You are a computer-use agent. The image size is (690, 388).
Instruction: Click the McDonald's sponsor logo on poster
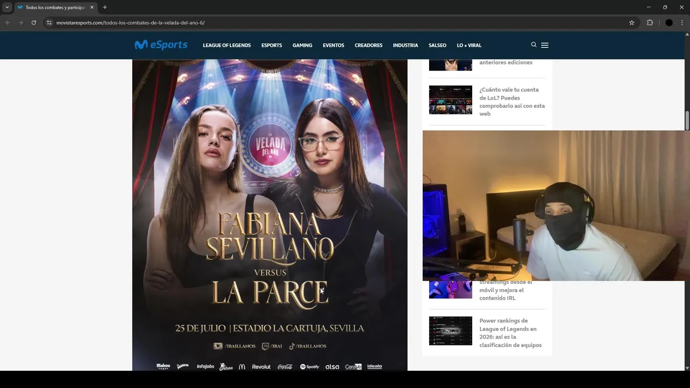click(x=242, y=366)
